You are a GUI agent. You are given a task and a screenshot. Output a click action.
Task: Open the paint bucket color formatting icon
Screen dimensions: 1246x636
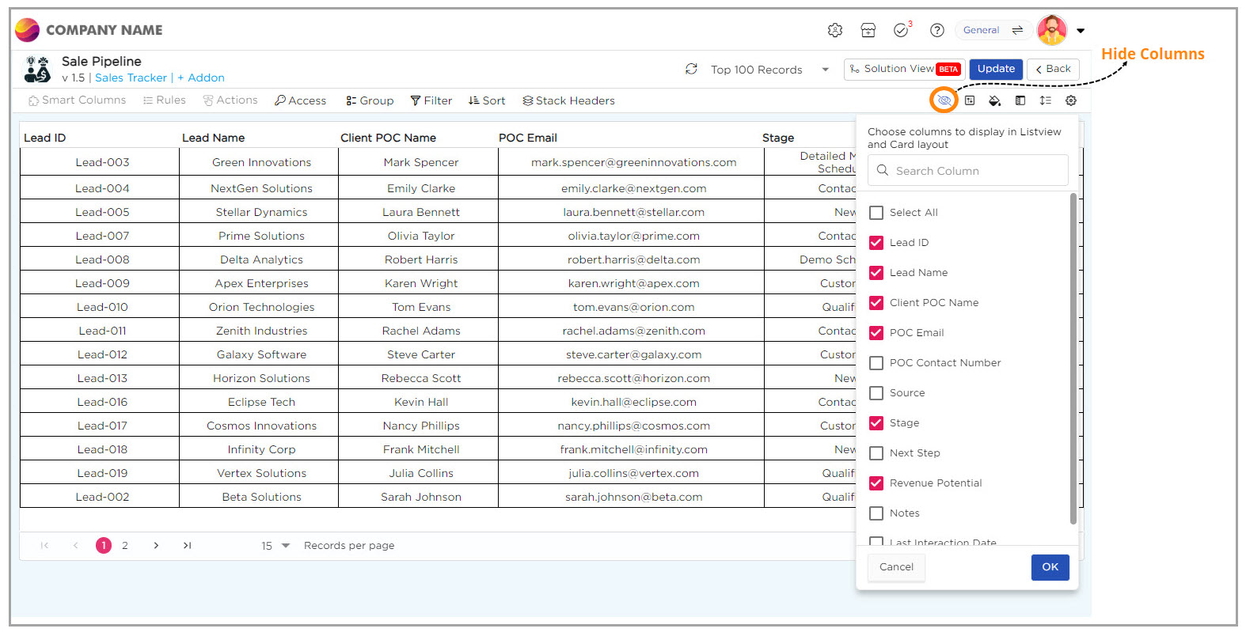(995, 100)
